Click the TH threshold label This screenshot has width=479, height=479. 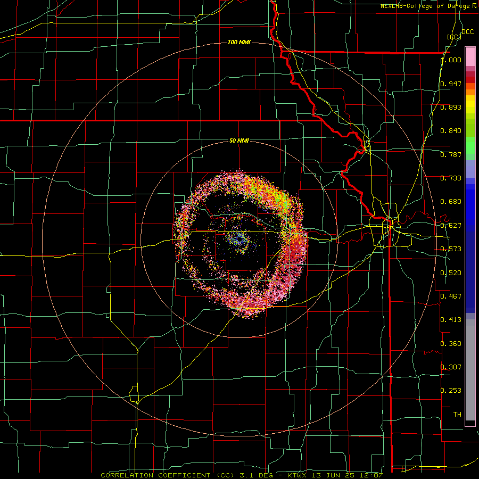(x=457, y=415)
